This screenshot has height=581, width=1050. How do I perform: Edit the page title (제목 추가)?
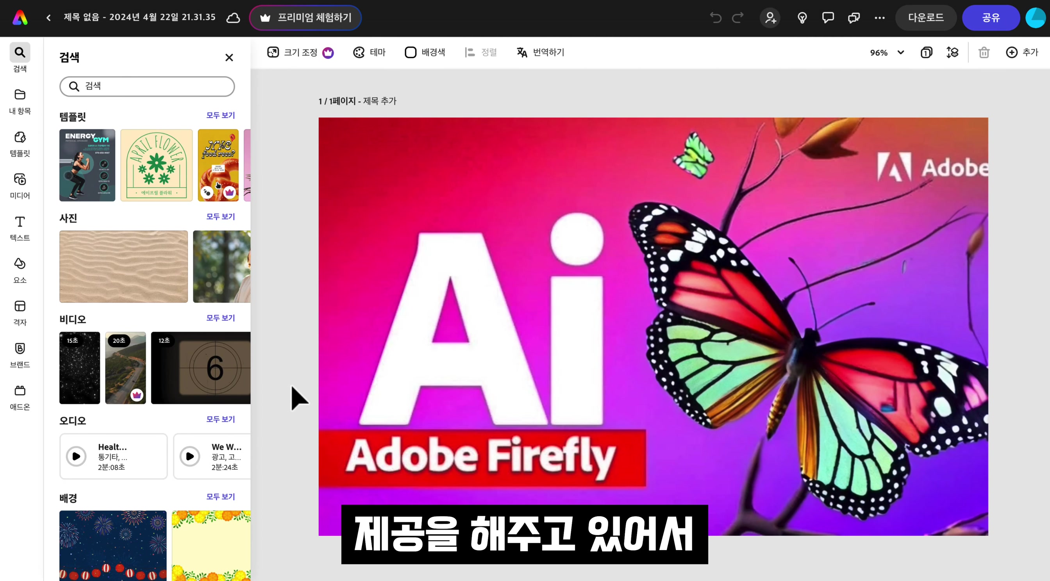click(379, 101)
